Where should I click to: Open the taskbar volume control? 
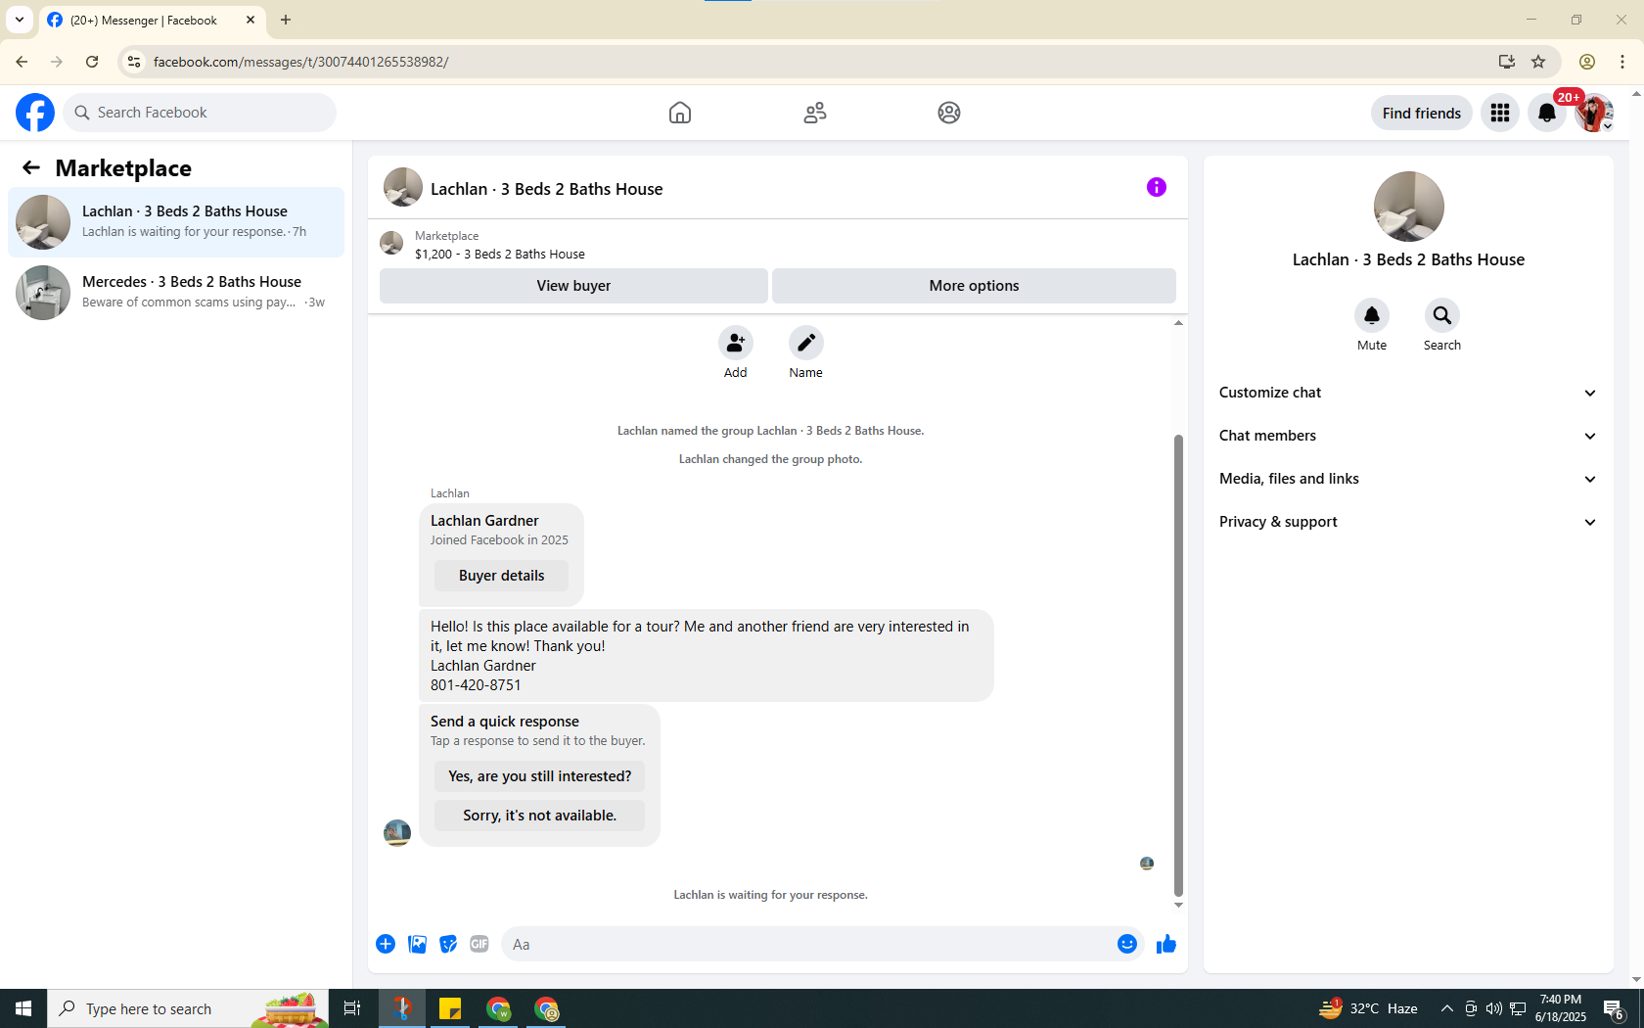pyautogui.click(x=1493, y=1008)
